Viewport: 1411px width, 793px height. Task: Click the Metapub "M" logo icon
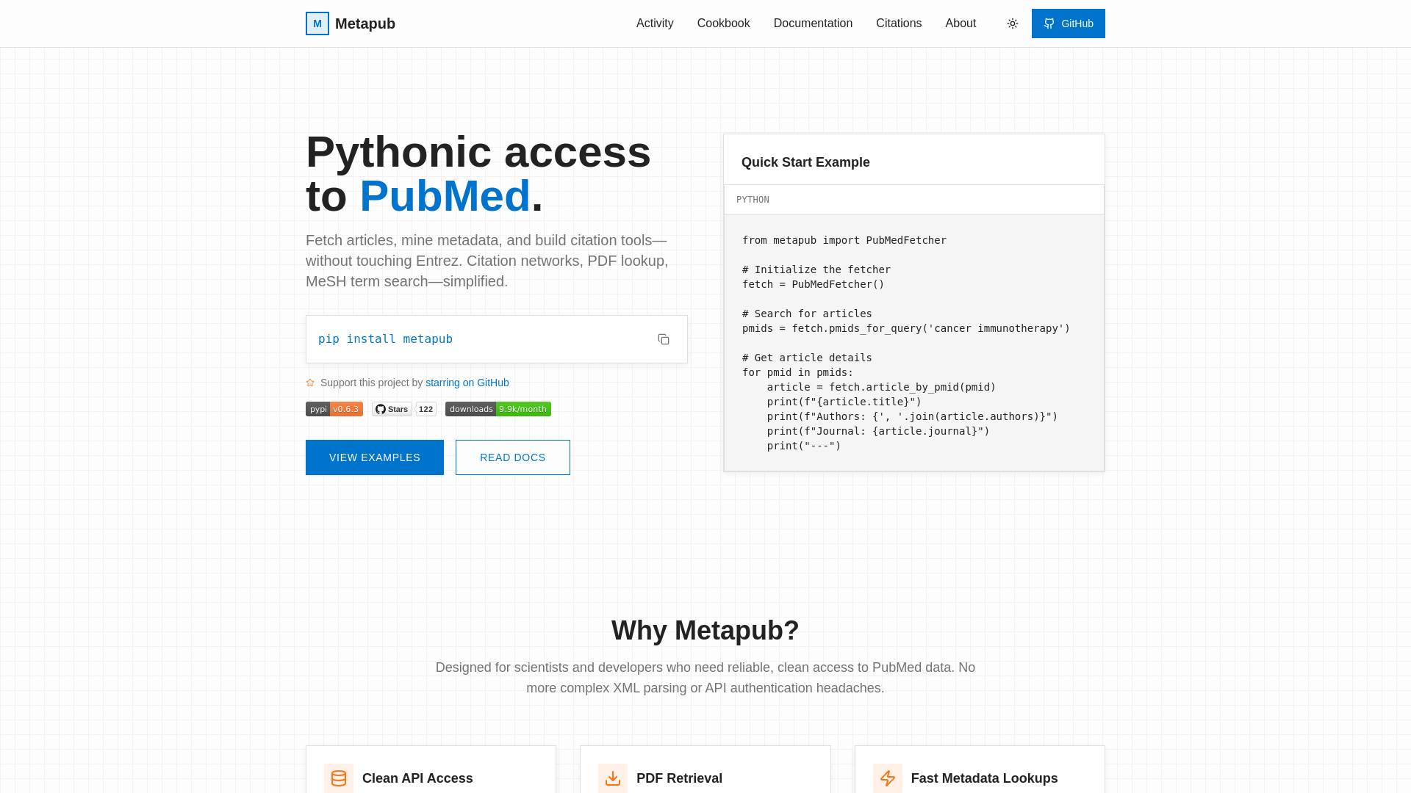pos(317,23)
